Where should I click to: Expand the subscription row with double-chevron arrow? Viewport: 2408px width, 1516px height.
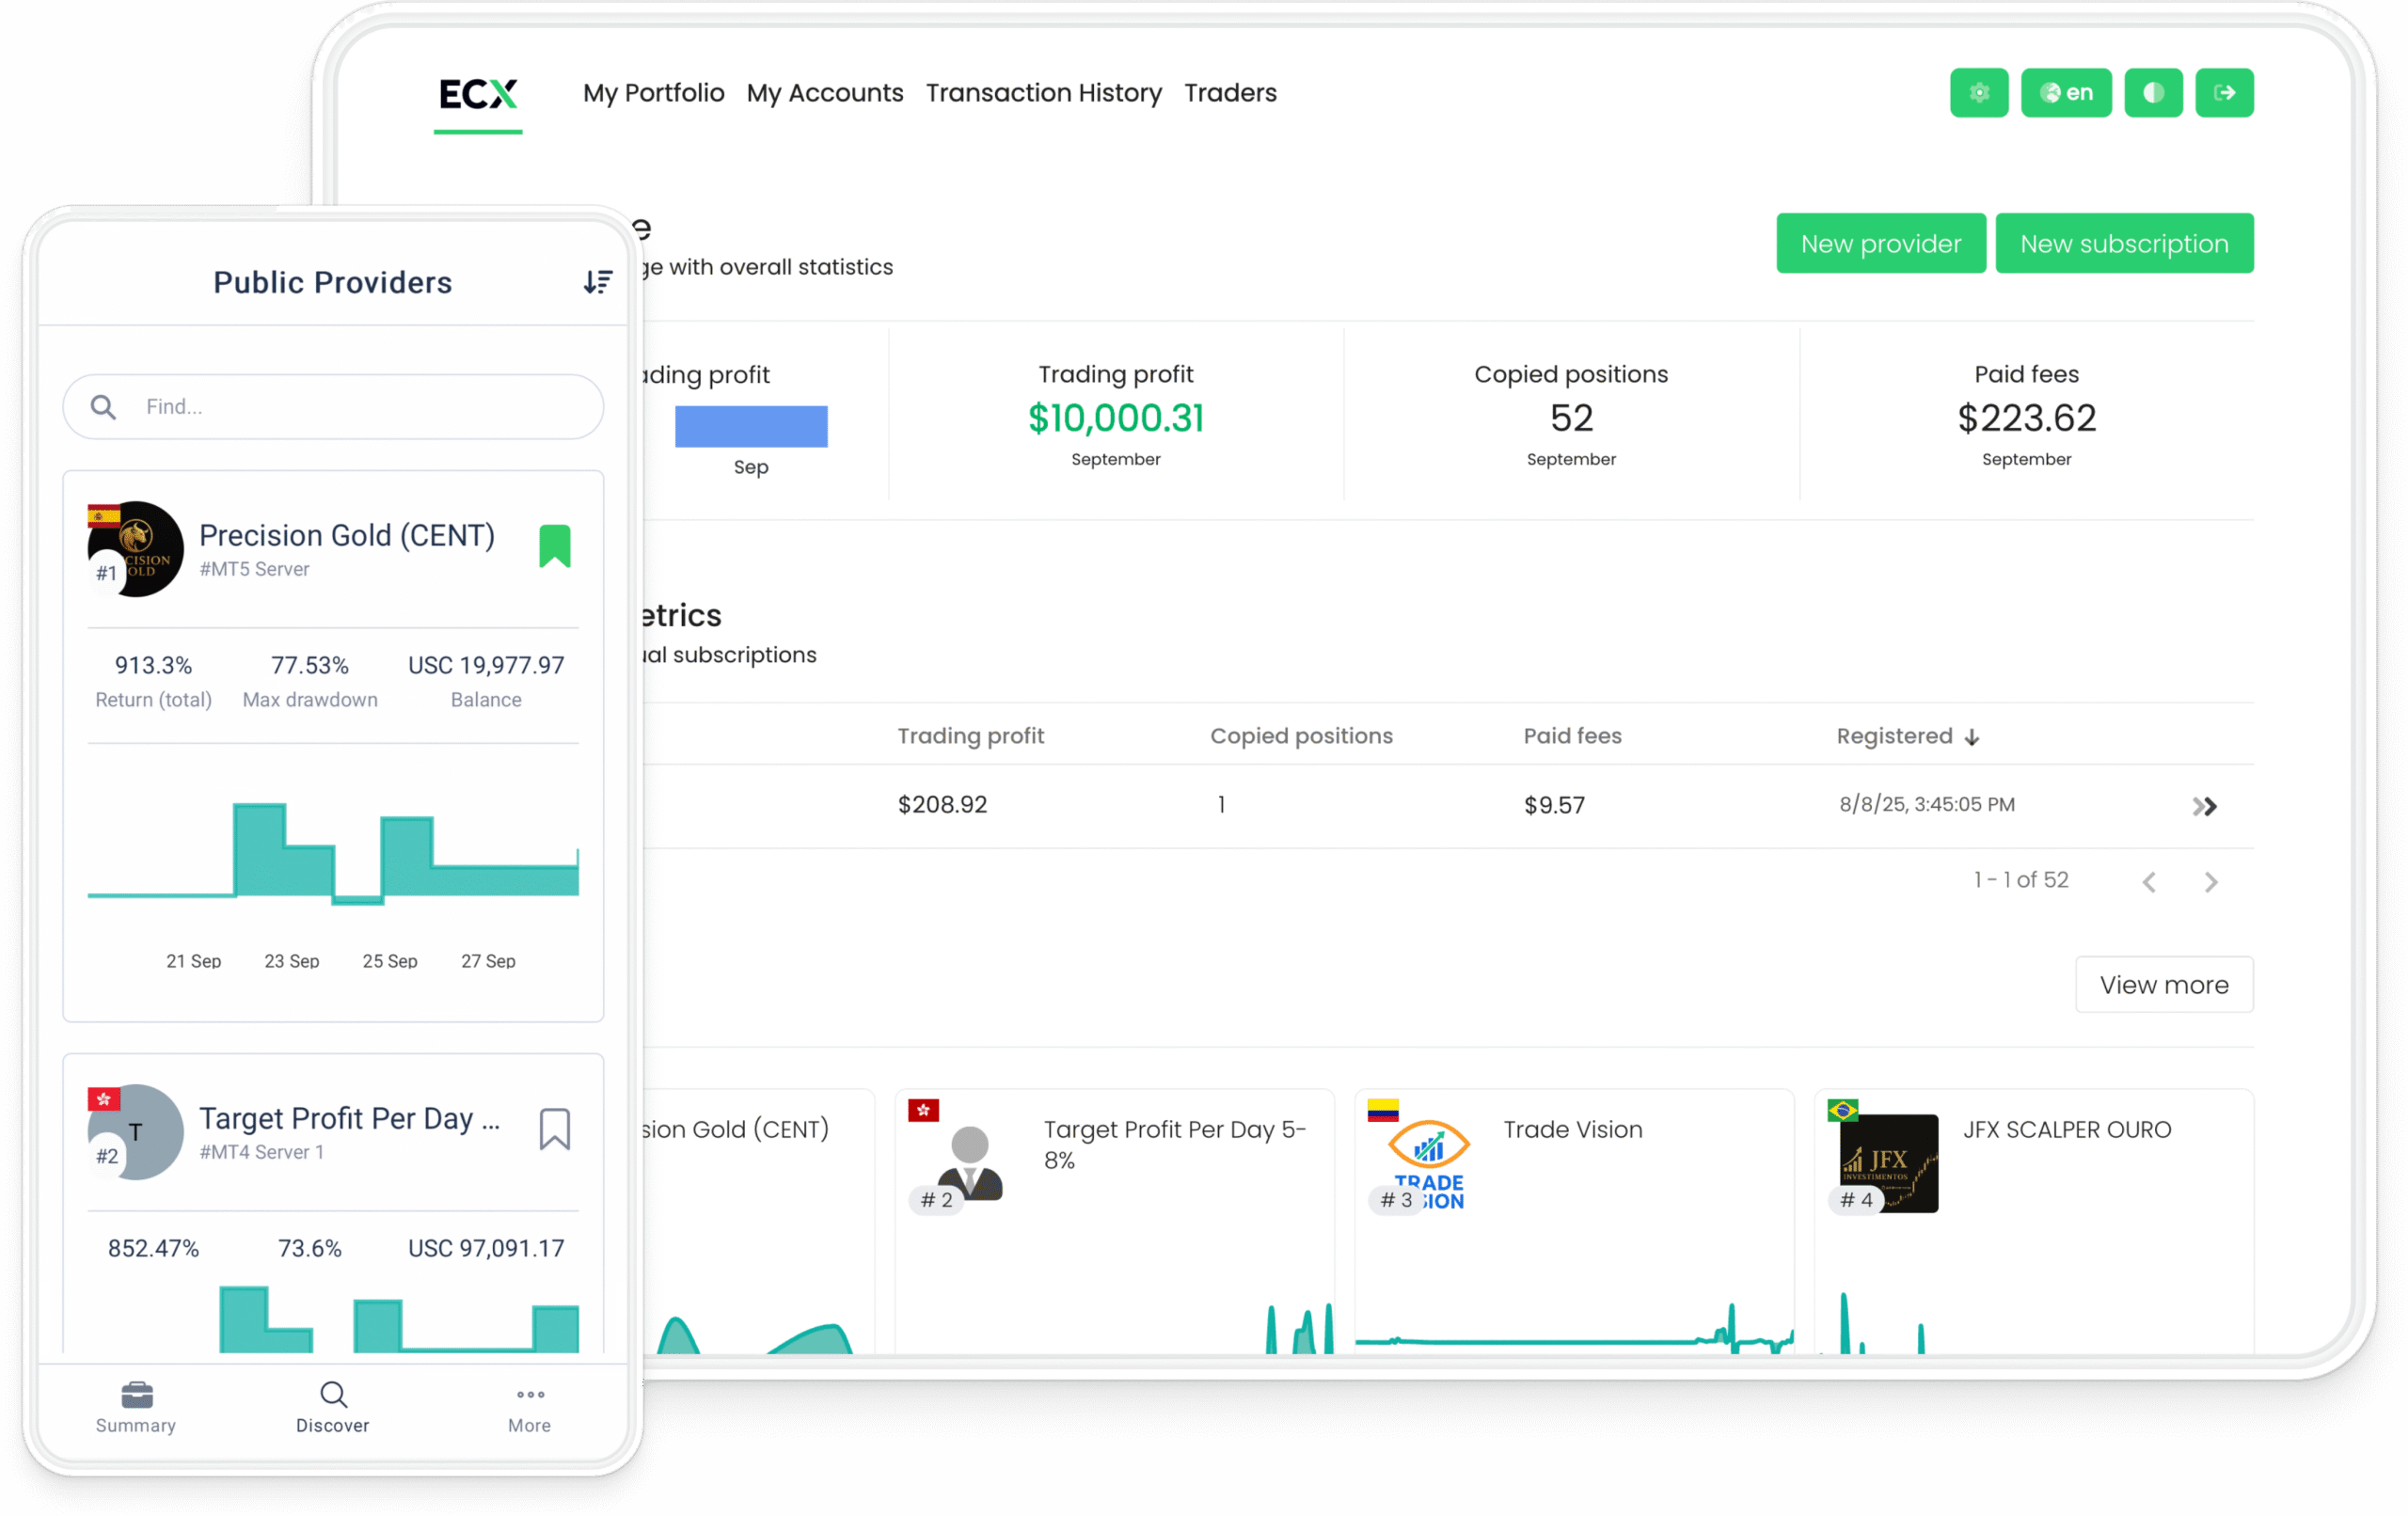[2205, 805]
